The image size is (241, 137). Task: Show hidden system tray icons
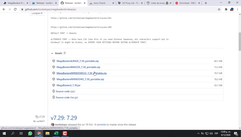tap(198, 134)
